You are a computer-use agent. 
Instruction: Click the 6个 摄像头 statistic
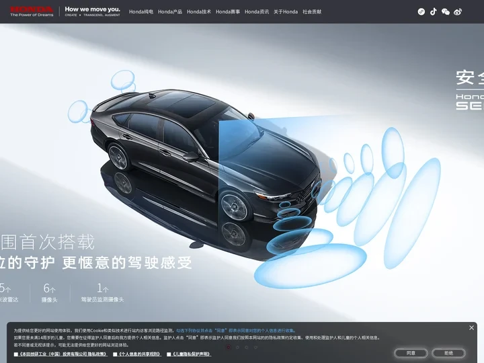tap(50, 292)
